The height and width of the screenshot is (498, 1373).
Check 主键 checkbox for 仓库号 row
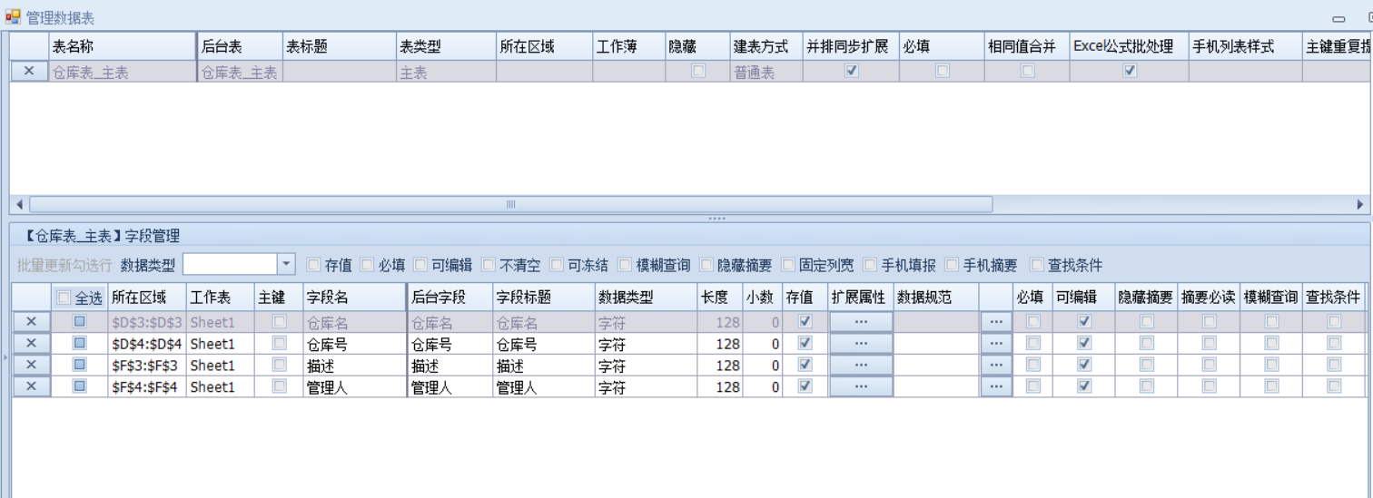point(279,344)
